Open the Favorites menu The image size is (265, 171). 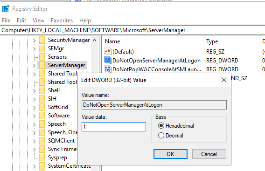(x=62, y=21)
